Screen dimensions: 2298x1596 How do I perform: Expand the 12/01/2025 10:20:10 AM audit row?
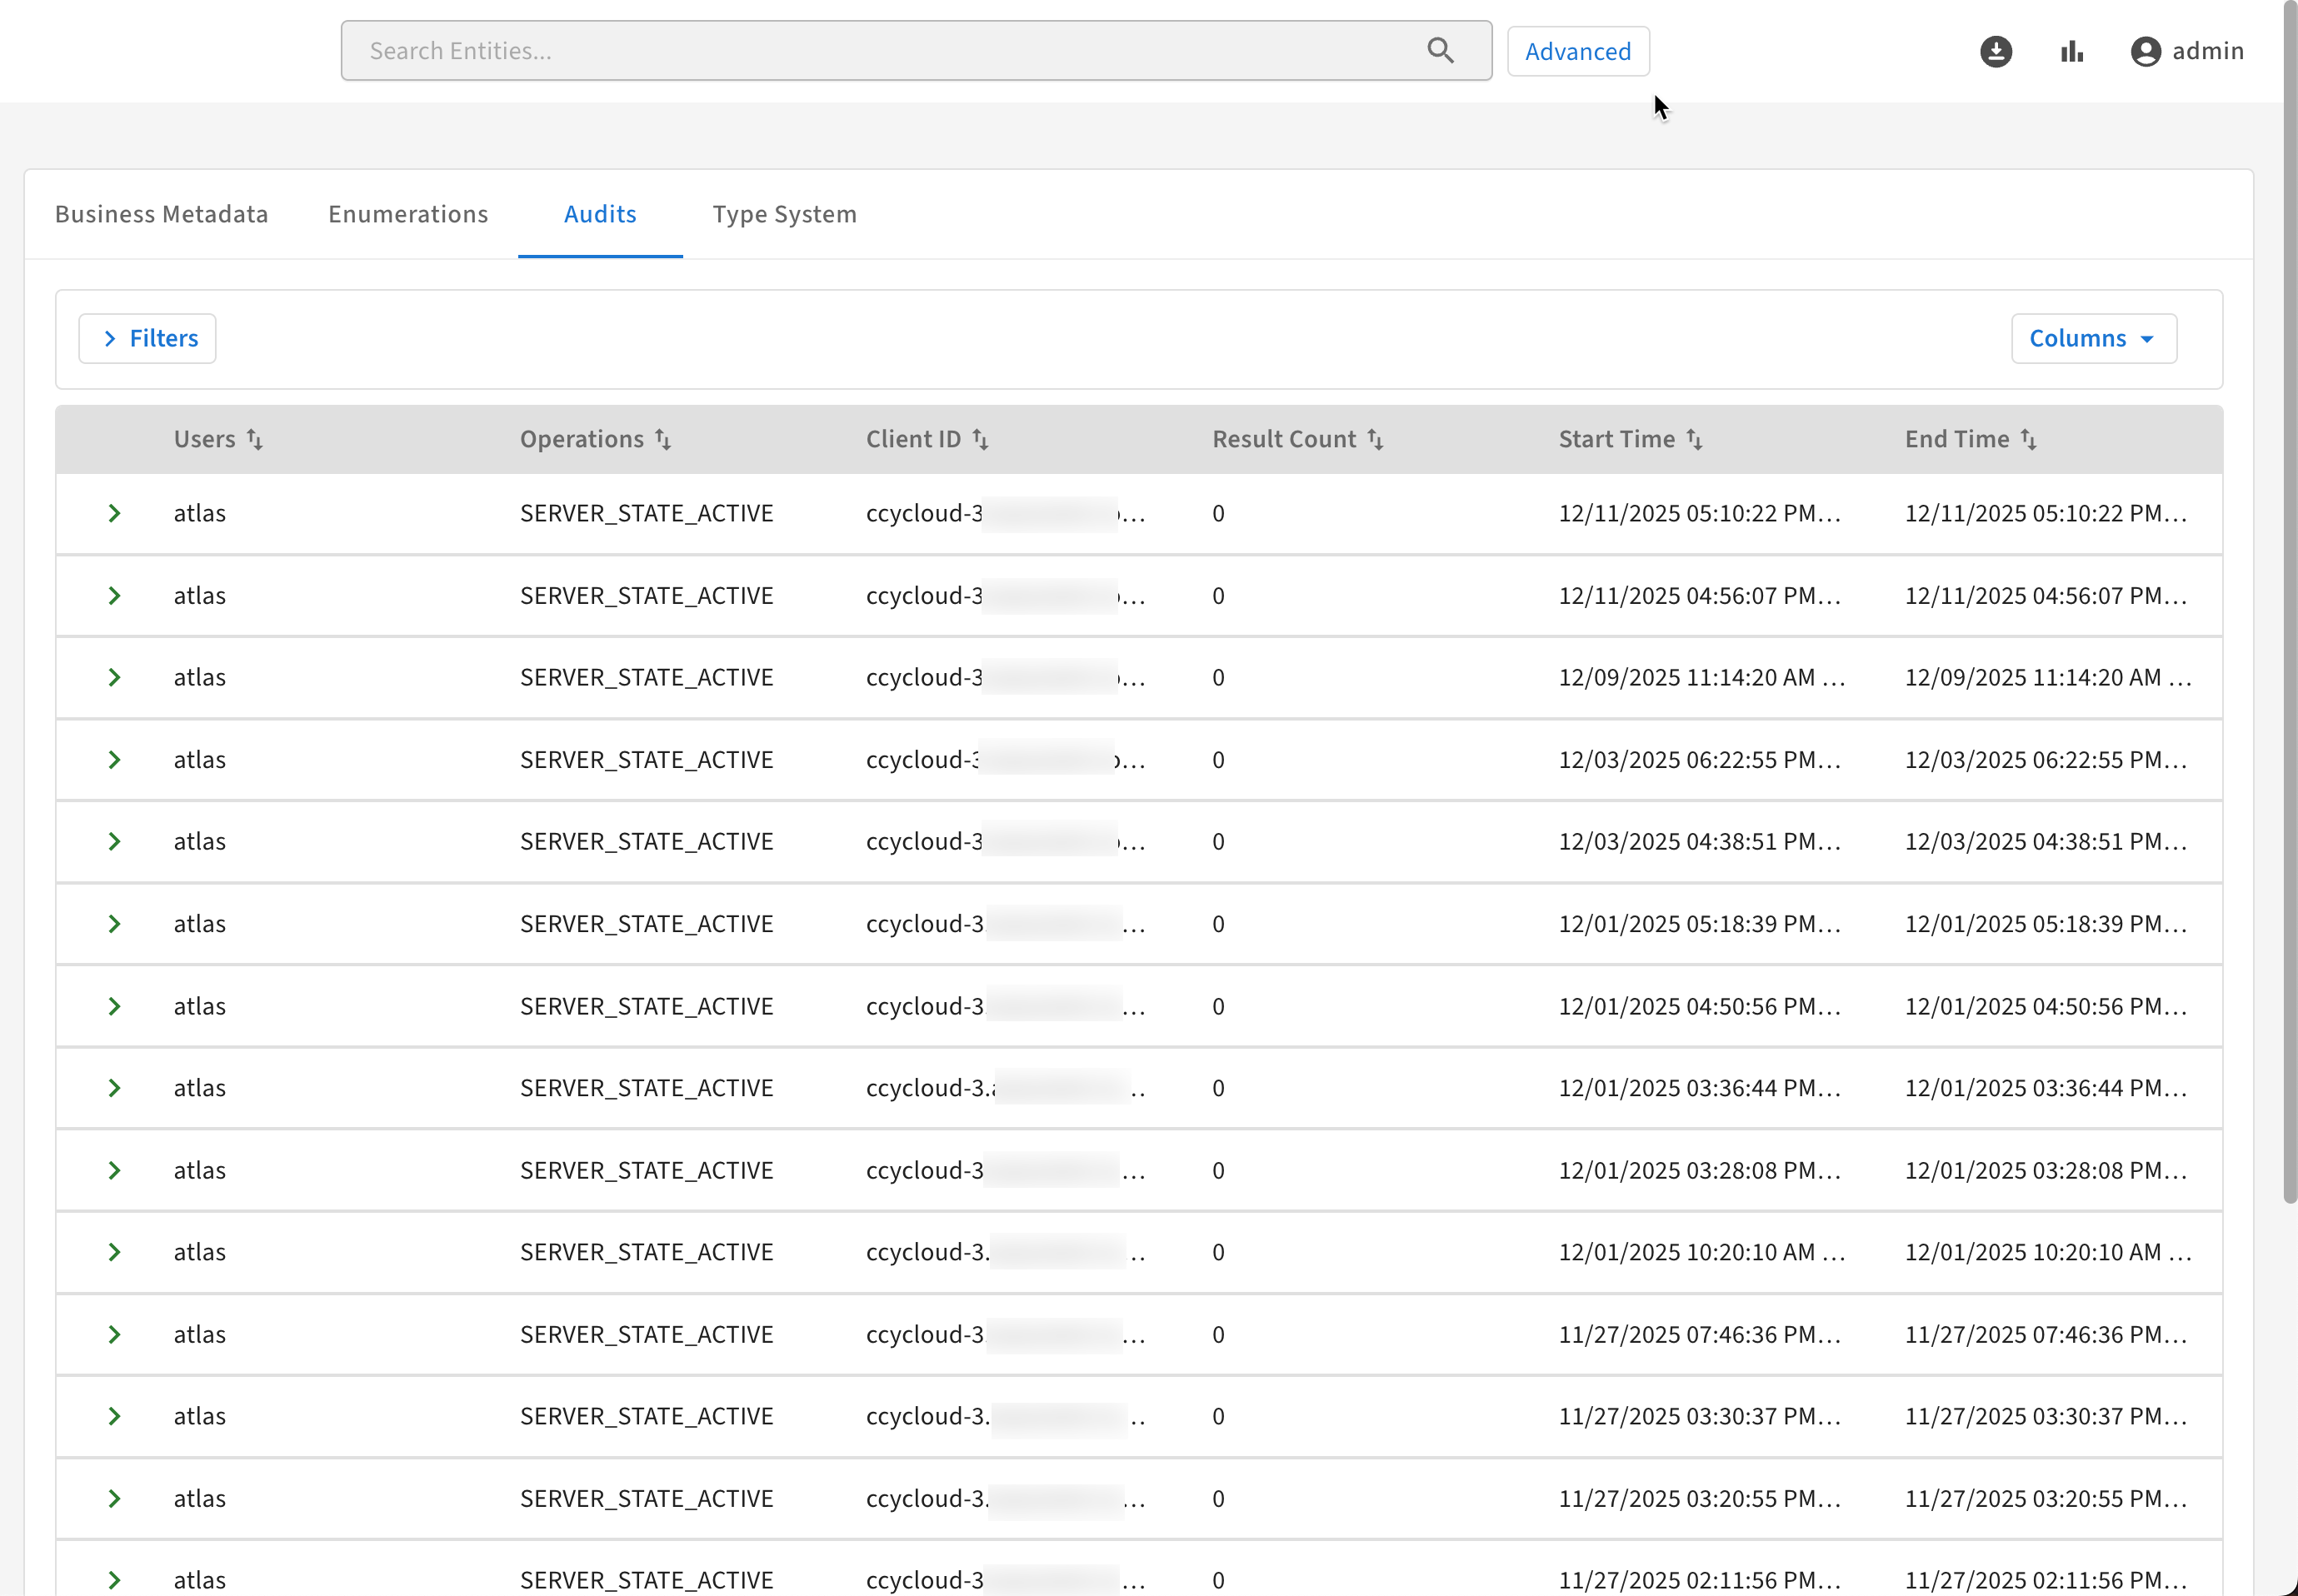114,1252
